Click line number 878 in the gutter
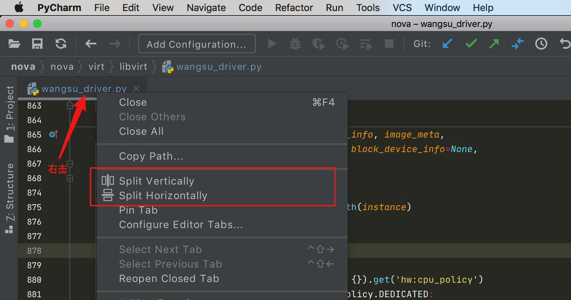 click(34, 251)
